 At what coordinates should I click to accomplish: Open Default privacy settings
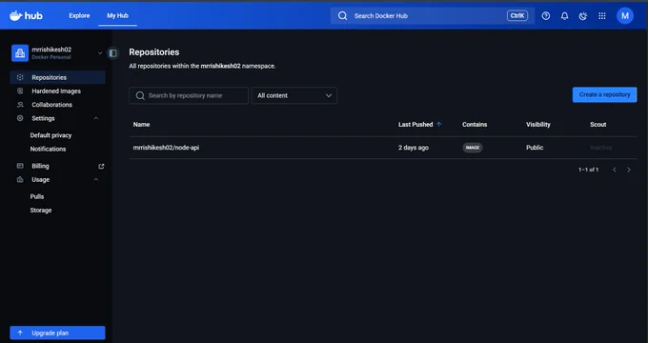click(x=51, y=135)
